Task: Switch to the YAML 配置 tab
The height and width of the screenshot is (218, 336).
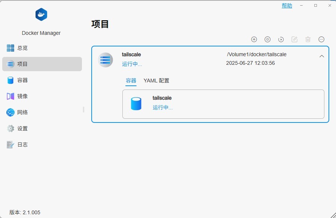Action: coord(156,81)
